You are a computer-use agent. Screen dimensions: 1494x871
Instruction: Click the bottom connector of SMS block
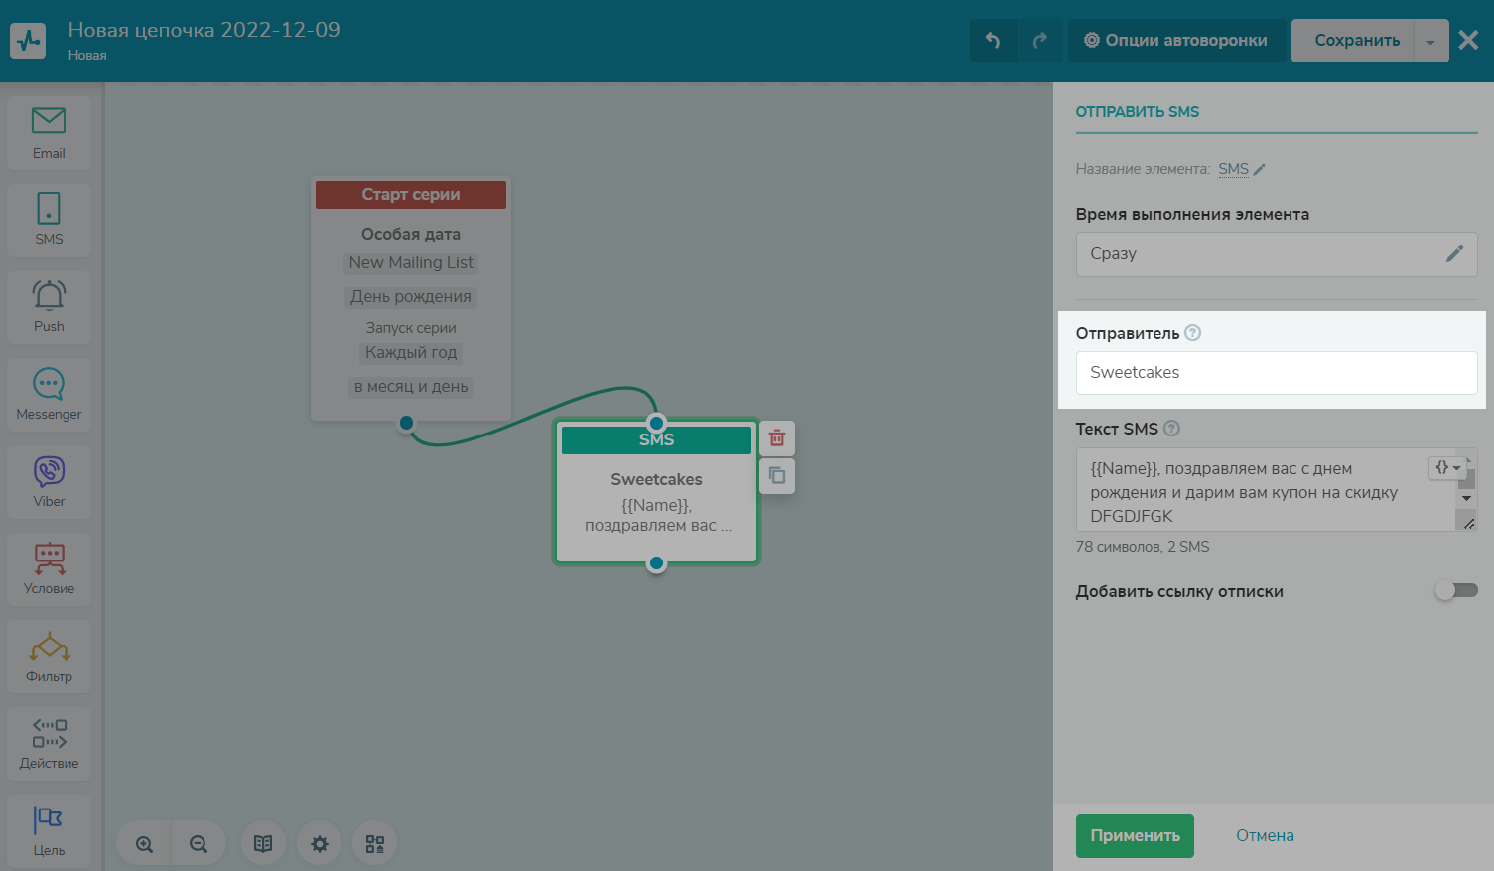[x=656, y=563]
